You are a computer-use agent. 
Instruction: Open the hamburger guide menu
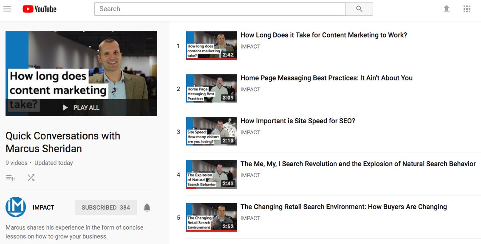pos(7,9)
